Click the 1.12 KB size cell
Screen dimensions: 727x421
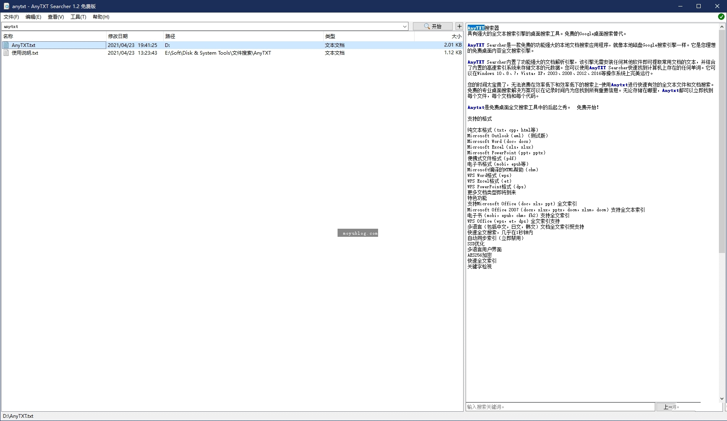point(453,53)
